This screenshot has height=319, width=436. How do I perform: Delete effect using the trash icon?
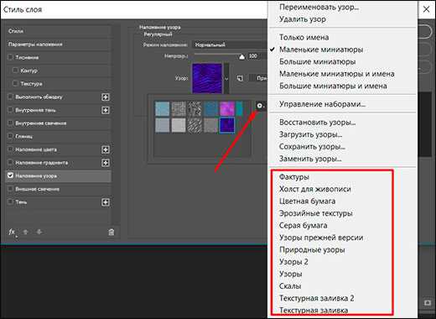coord(112,232)
